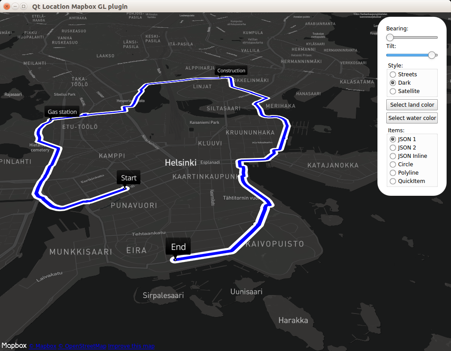This screenshot has width=451, height=351.
Task: Click the ETU-TÖÖLÖ district label
Action: point(80,127)
